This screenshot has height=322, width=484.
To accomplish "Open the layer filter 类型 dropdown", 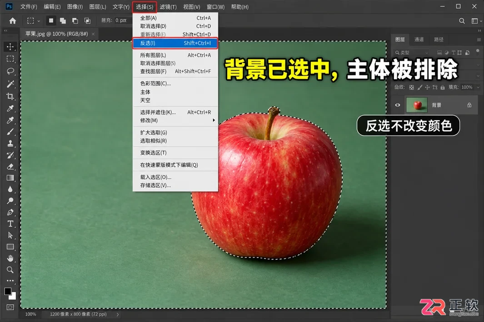I will coord(412,53).
